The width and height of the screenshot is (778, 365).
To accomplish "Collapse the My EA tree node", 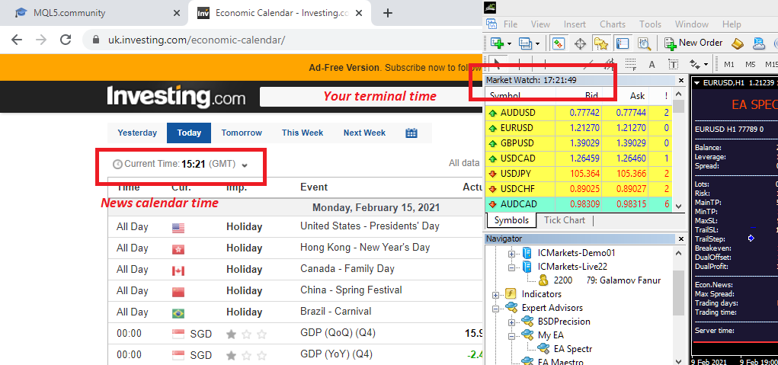I will pos(511,335).
